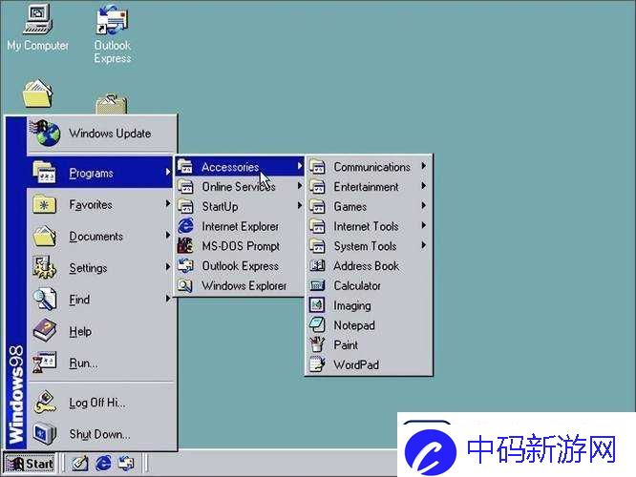Expand the System Tools submenu arrow
The height and width of the screenshot is (477, 636).
coord(423,245)
